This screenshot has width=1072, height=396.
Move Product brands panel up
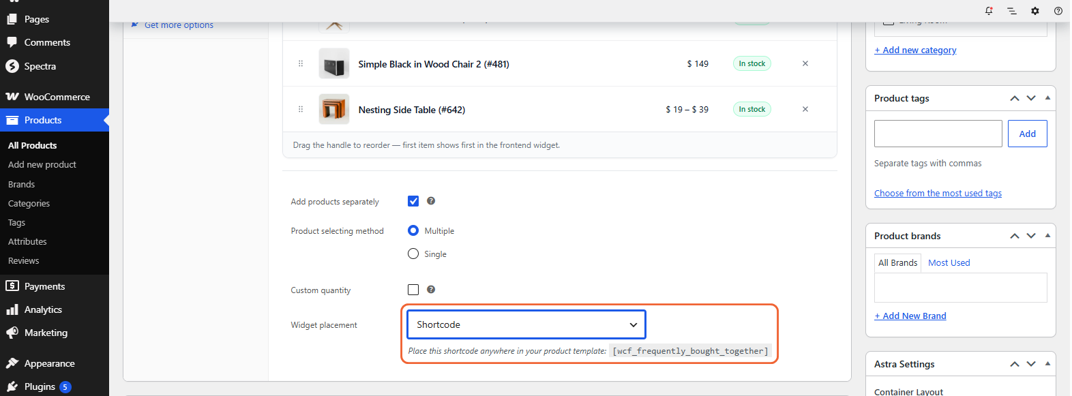tap(1015, 236)
